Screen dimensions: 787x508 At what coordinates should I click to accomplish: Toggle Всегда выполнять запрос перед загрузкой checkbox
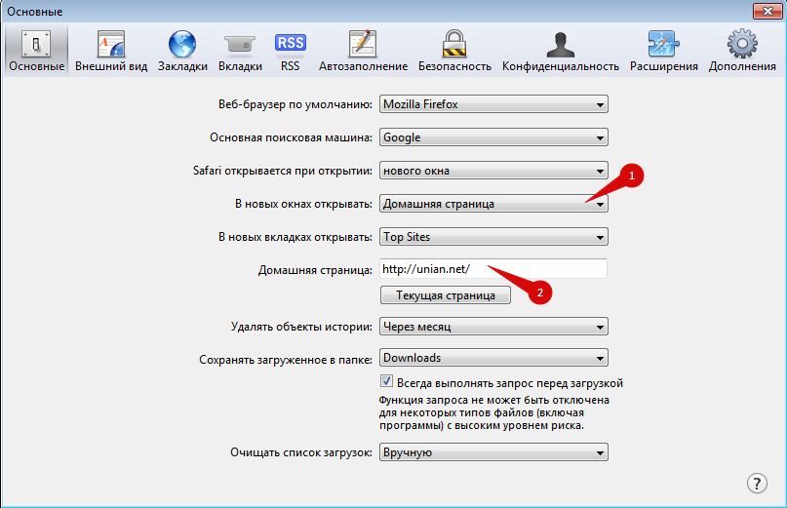[x=387, y=382]
